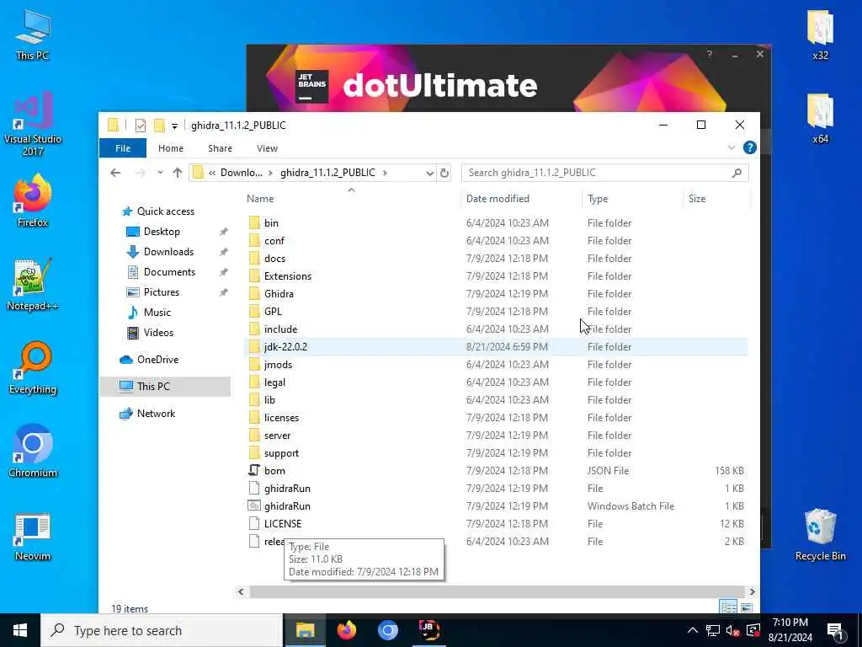Expand hidden breadcrumb path chevrons
This screenshot has width=862, height=647.
pyautogui.click(x=211, y=173)
